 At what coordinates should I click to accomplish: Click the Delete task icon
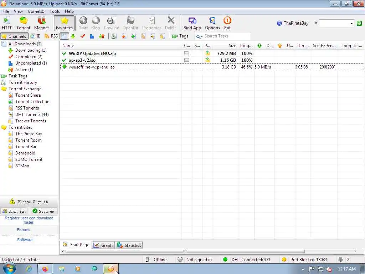coord(171,23)
